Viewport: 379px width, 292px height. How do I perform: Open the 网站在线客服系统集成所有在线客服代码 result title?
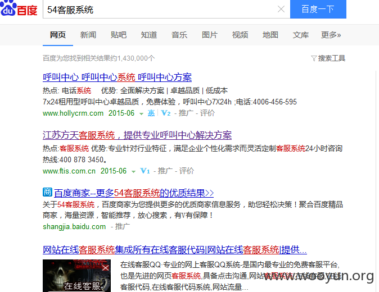click(175, 250)
